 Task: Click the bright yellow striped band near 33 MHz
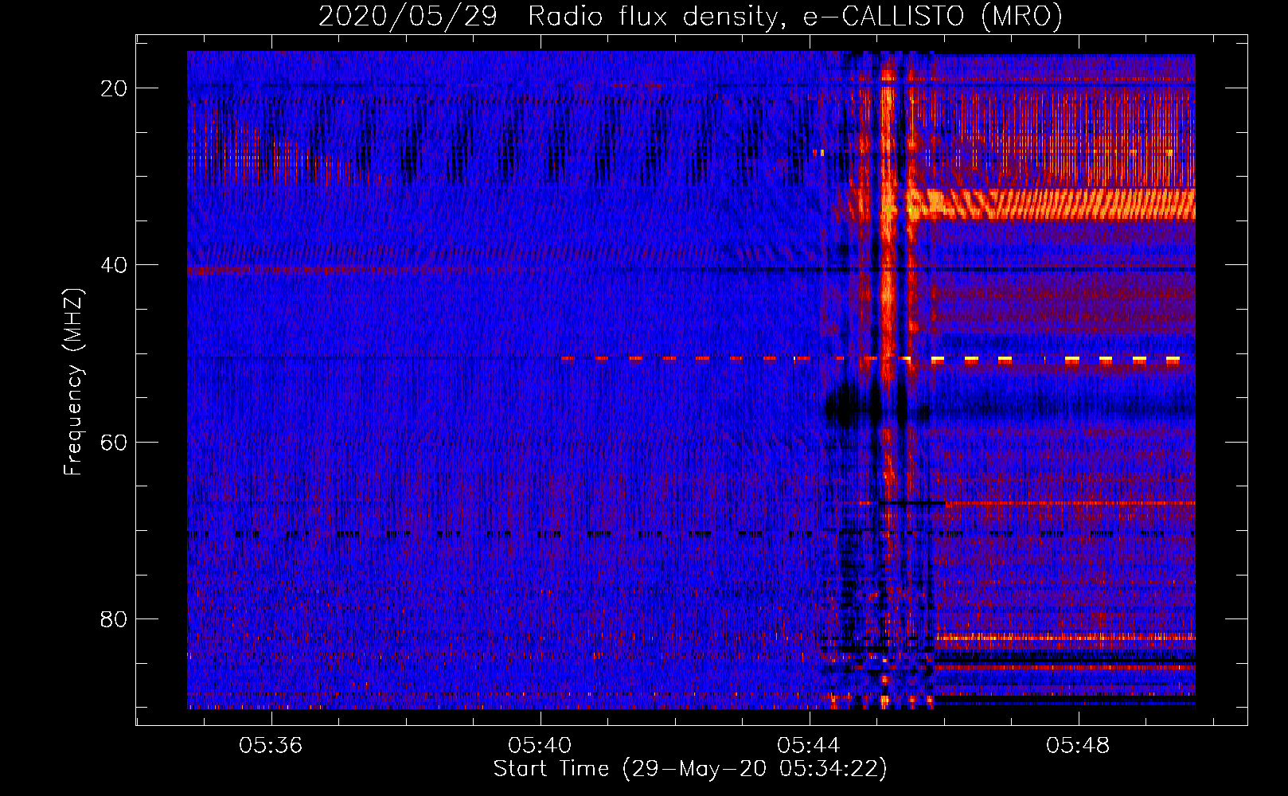1051,205
